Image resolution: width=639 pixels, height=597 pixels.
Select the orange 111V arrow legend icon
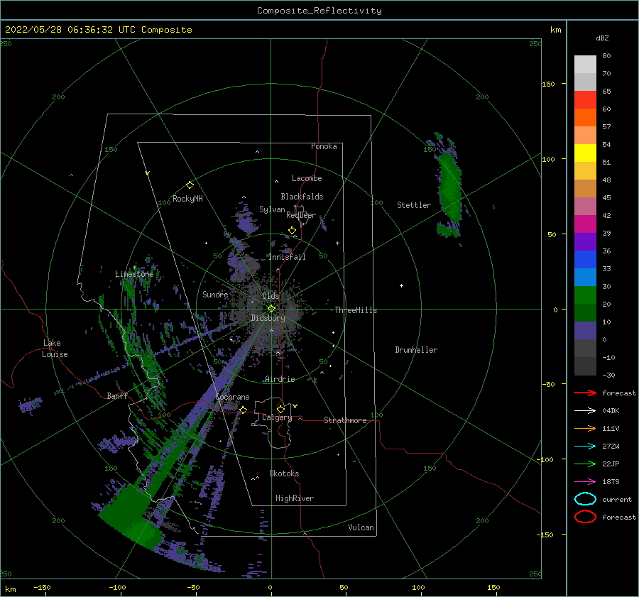tap(585, 428)
